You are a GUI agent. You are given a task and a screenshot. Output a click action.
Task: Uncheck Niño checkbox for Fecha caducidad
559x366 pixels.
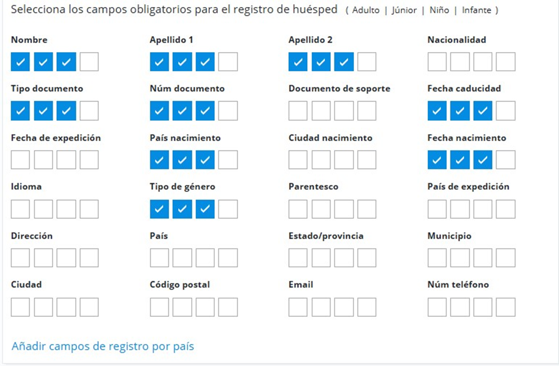pos(482,111)
